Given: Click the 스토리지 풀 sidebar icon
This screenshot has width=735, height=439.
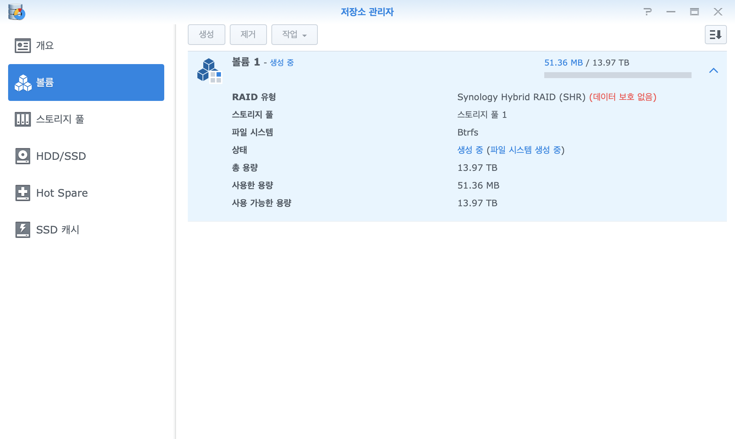Looking at the screenshot, I should pos(22,119).
